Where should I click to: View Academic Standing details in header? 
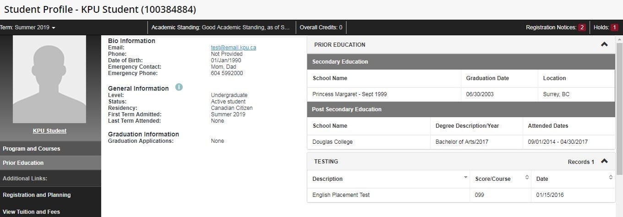[220, 27]
